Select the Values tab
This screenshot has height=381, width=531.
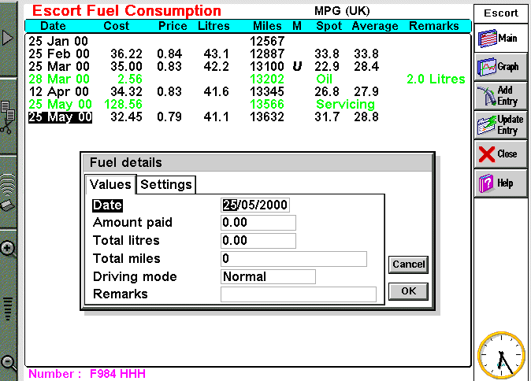click(110, 184)
